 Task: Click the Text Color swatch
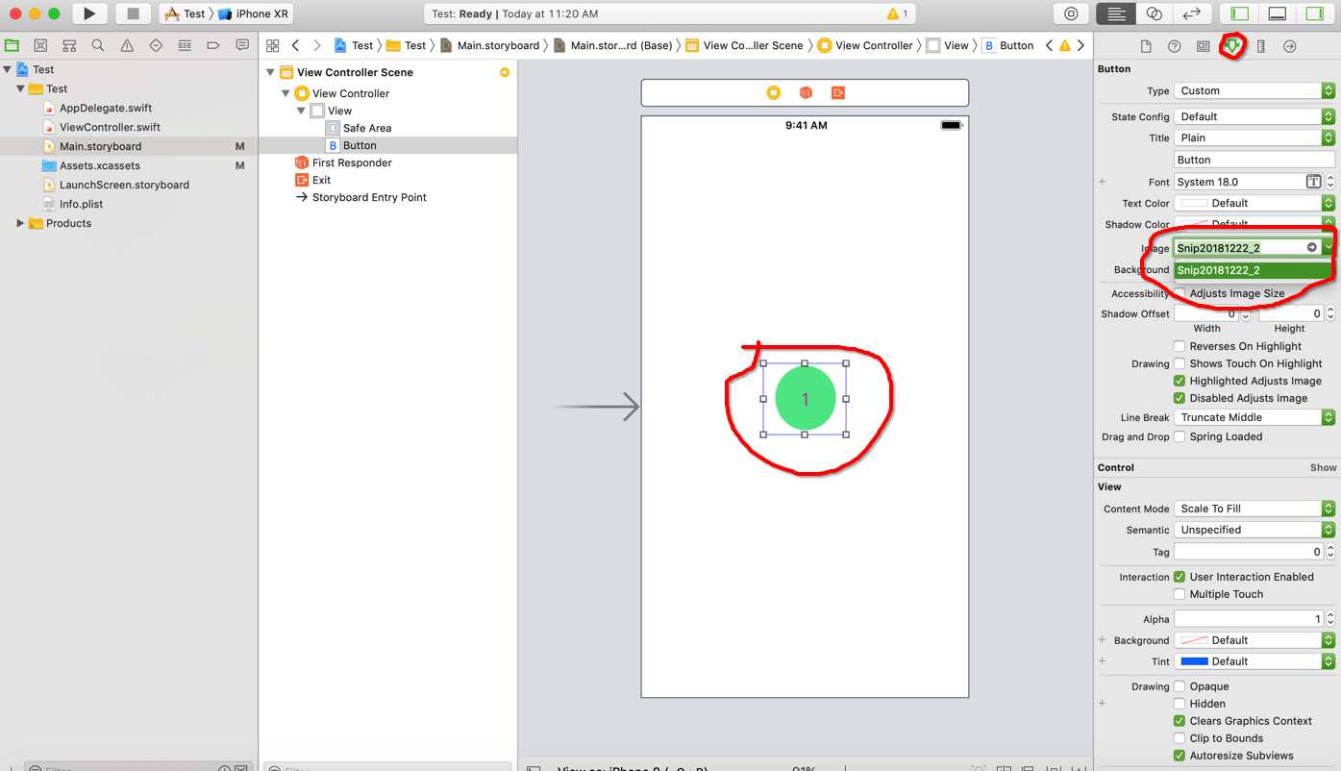1194,203
